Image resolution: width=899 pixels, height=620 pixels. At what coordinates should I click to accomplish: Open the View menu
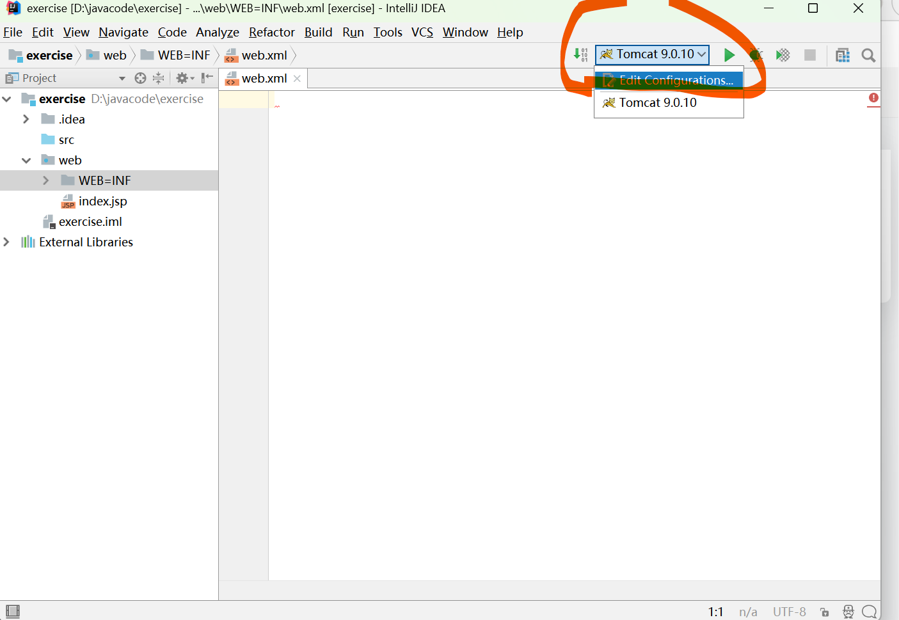pyautogui.click(x=76, y=32)
